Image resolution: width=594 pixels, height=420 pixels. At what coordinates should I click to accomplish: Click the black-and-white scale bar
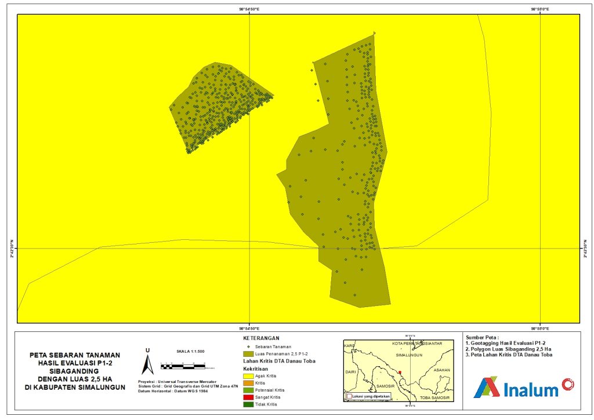182,366
